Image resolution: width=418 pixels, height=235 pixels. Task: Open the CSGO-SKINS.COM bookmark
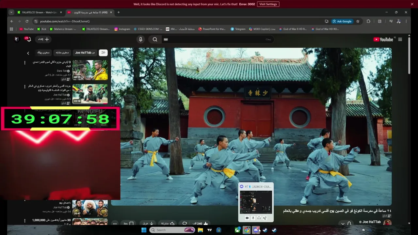(148, 29)
